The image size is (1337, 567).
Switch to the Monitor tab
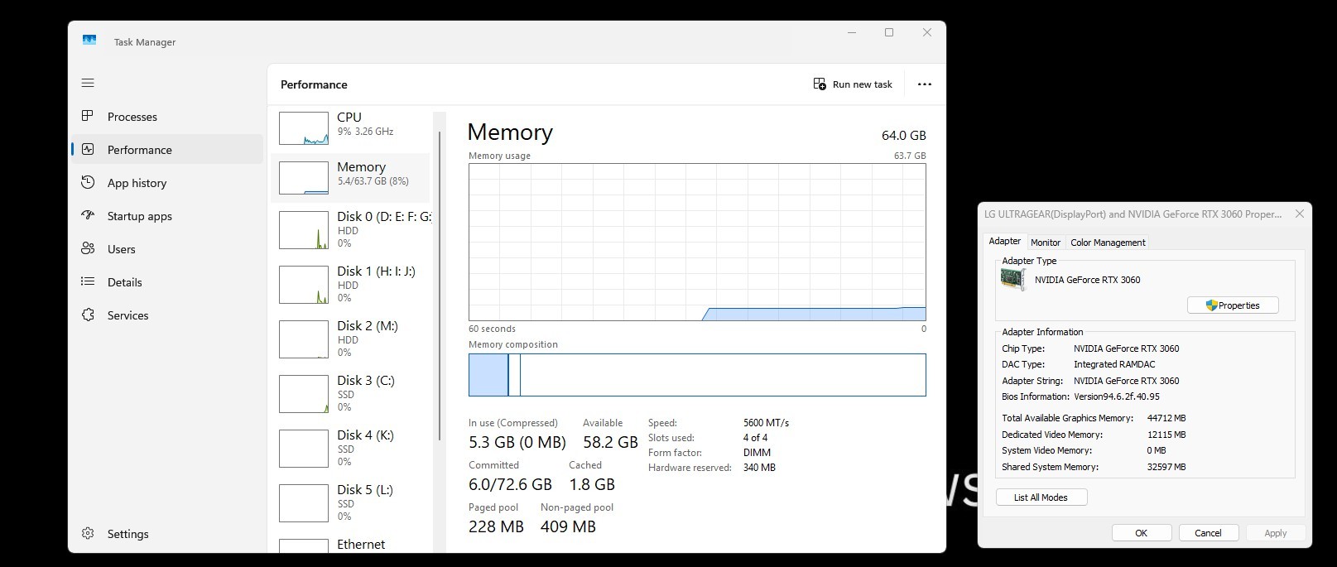(x=1045, y=243)
